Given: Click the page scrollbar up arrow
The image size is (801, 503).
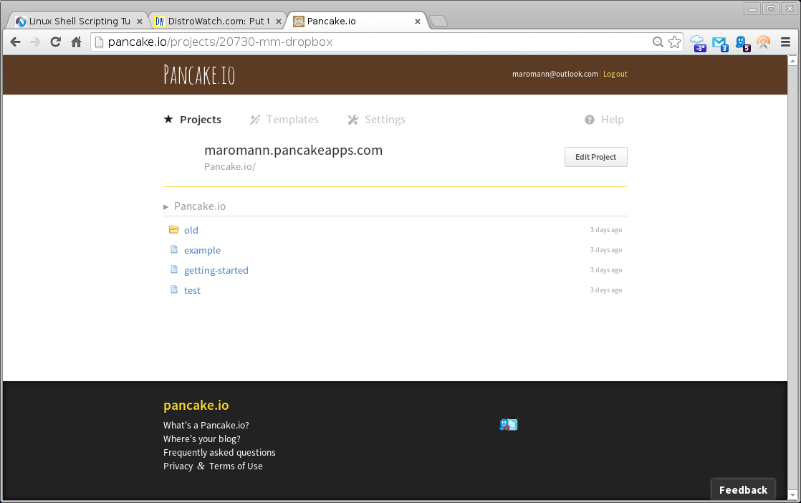Looking at the screenshot, I should point(793,61).
